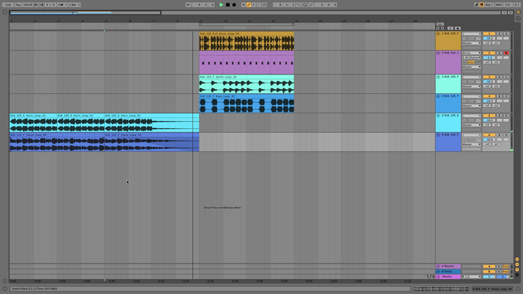Image resolution: width=523 pixels, height=294 pixels.
Task: Open the 1 Bar quantization dropdown
Action: pos(75,5)
